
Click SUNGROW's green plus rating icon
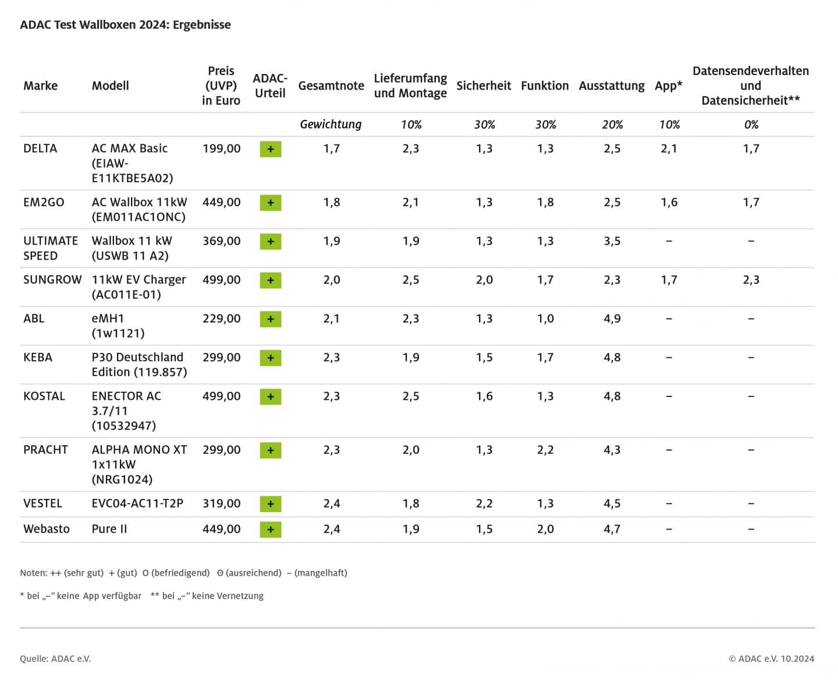click(x=270, y=281)
